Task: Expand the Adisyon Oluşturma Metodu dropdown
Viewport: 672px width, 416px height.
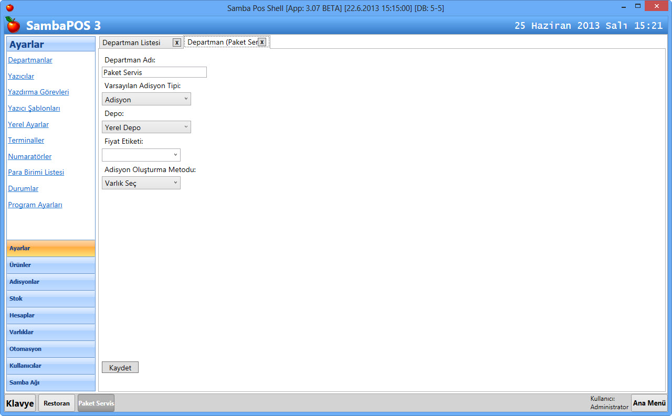Action: click(141, 183)
